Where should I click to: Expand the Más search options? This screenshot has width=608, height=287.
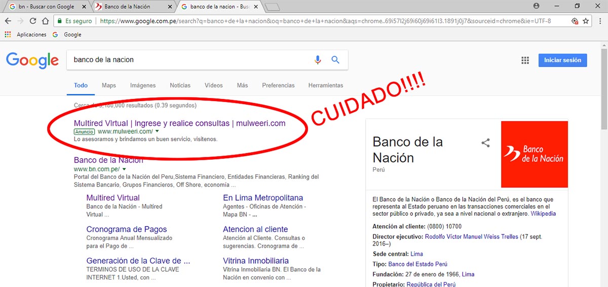pyautogui.click(x=242, y=85)
